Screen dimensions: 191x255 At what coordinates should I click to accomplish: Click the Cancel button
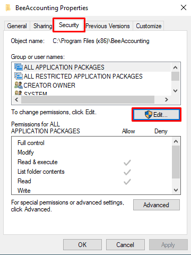point(125,245)
